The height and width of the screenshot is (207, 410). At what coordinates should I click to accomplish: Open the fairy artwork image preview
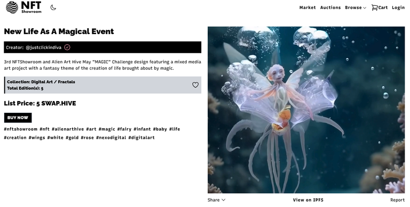pyautogui.click(x=306, y=110)
